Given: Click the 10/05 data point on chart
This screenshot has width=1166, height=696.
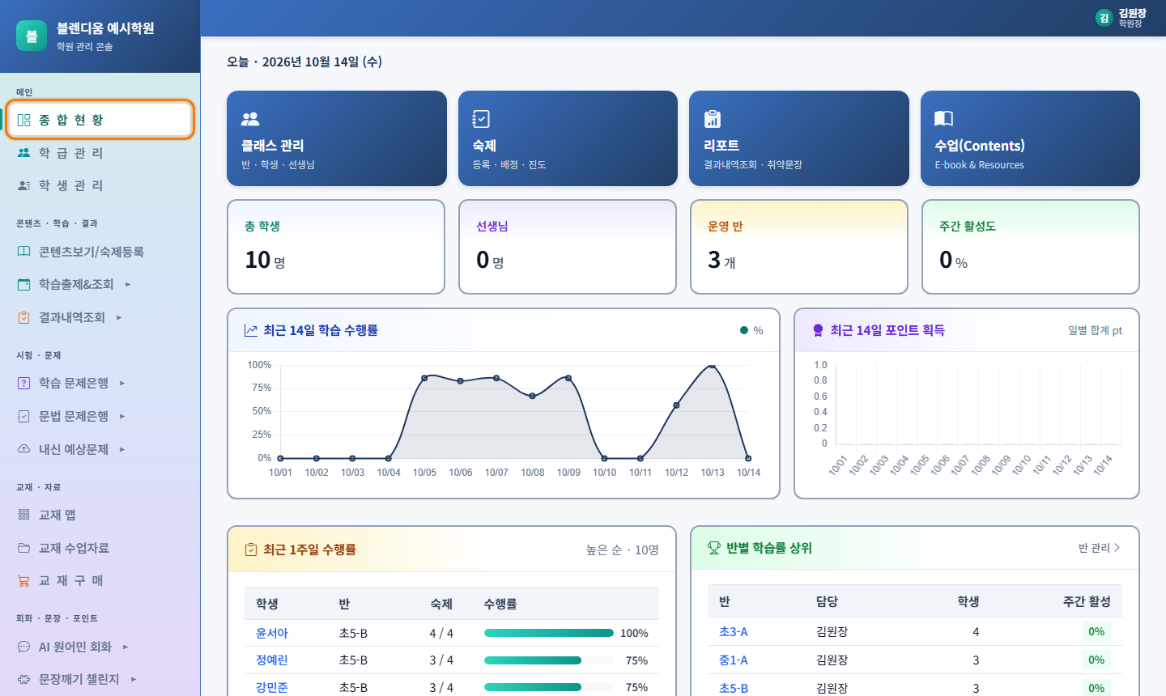Looking at the screenshot, I should coord(424,378).
